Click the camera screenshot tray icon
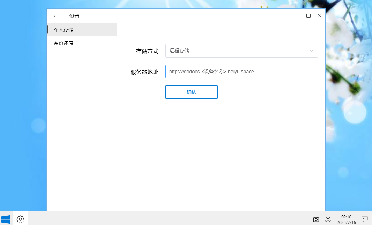Viewport: 372px width, 225px height. pos(316,219)
